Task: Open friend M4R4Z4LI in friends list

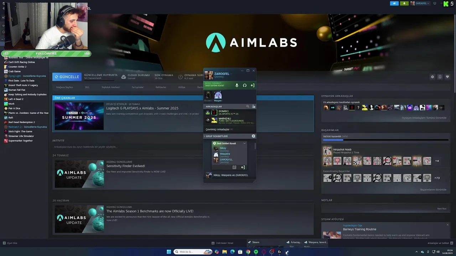Action: [x=229, y=120]
